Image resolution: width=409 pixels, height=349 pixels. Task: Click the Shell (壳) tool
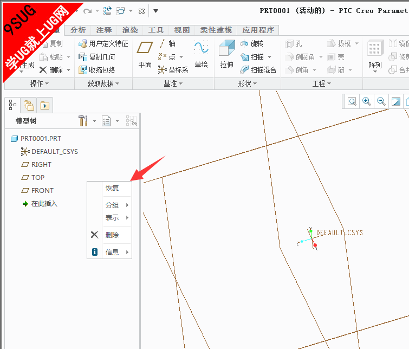336,57
